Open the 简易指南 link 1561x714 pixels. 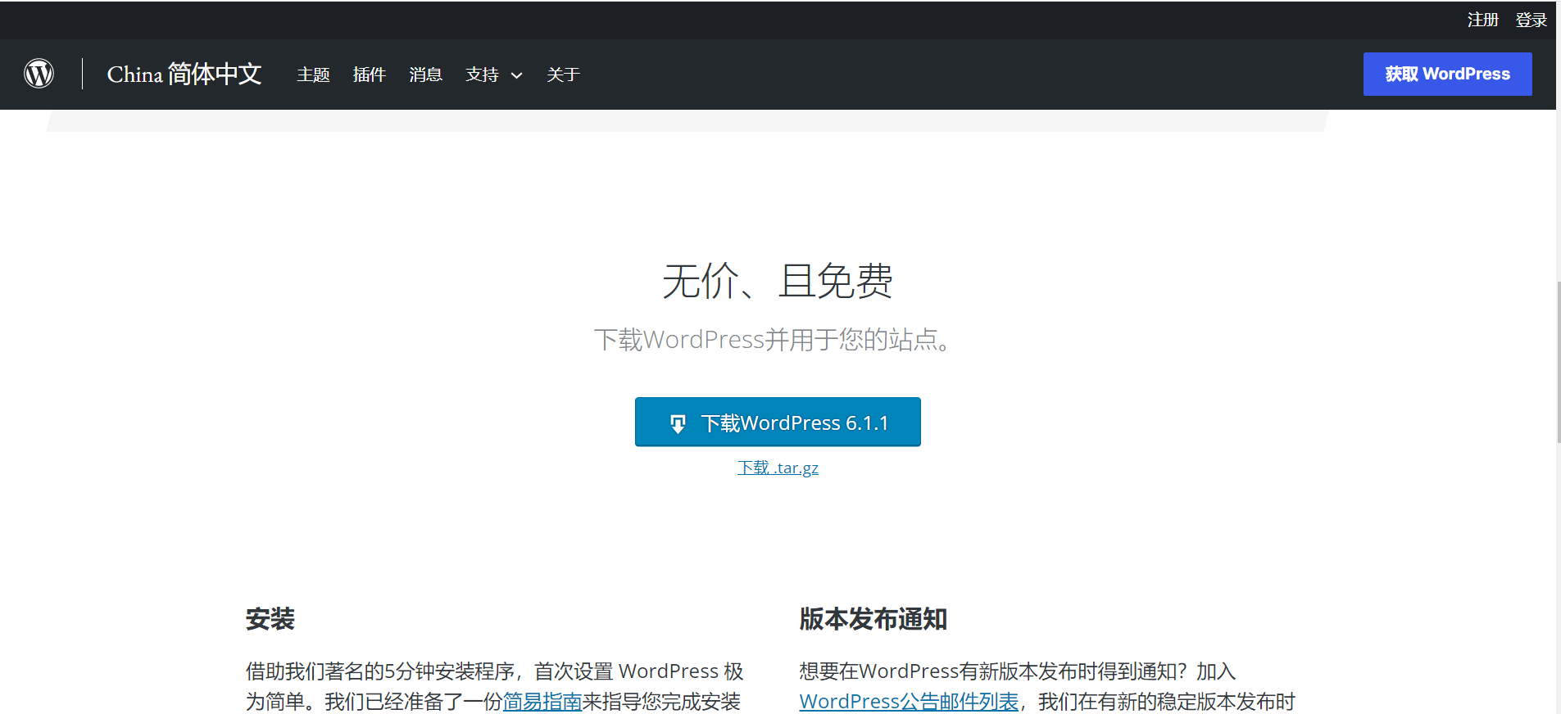542,702
